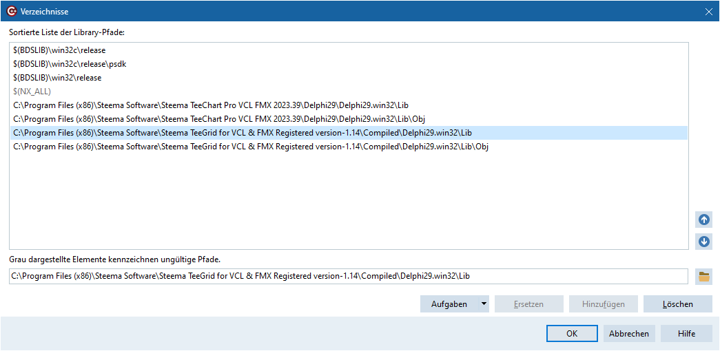720x351 pixels.
Task: Select the grayed $(NX_ALL) entry
Action: [x=349, y=92]
